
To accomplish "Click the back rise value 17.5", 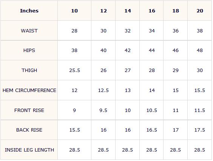I will point(200,130).
